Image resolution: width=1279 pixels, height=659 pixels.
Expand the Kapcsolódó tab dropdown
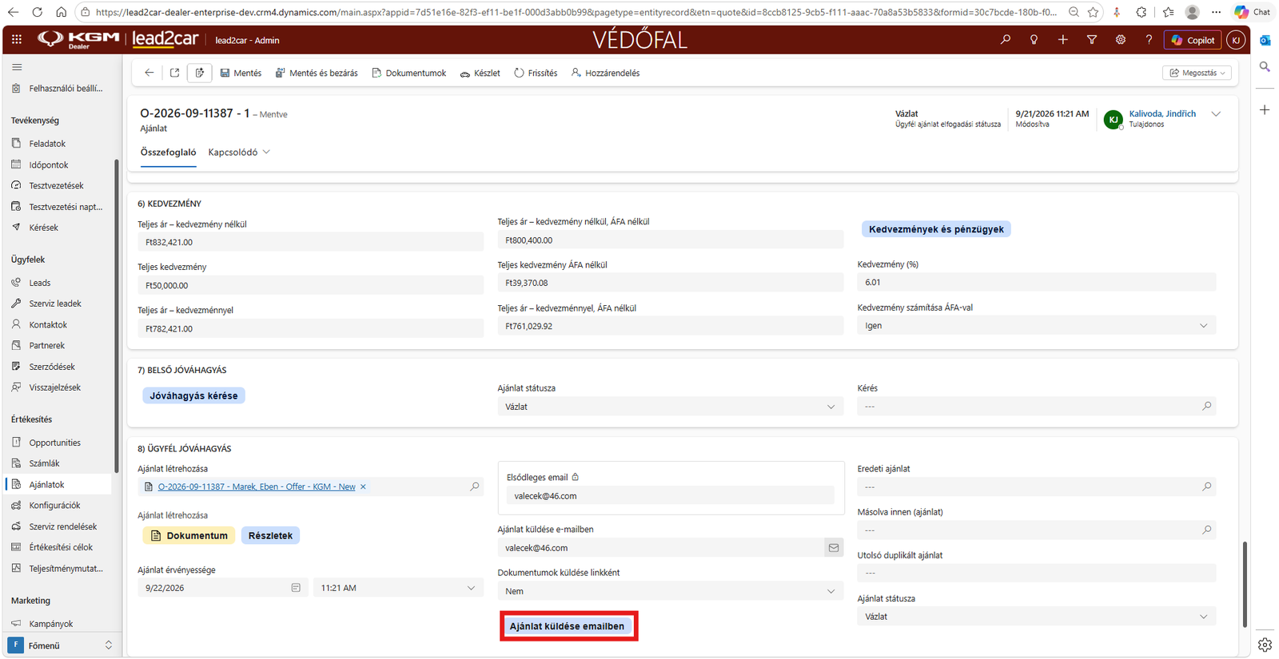(239, 152)
